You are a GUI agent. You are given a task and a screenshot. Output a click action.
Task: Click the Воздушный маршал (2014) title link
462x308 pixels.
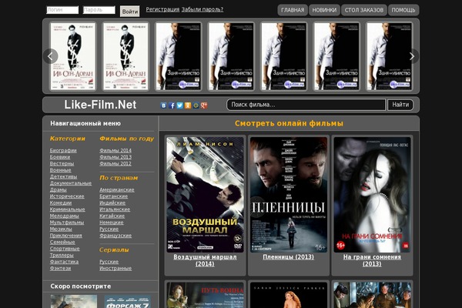point(205,260)
